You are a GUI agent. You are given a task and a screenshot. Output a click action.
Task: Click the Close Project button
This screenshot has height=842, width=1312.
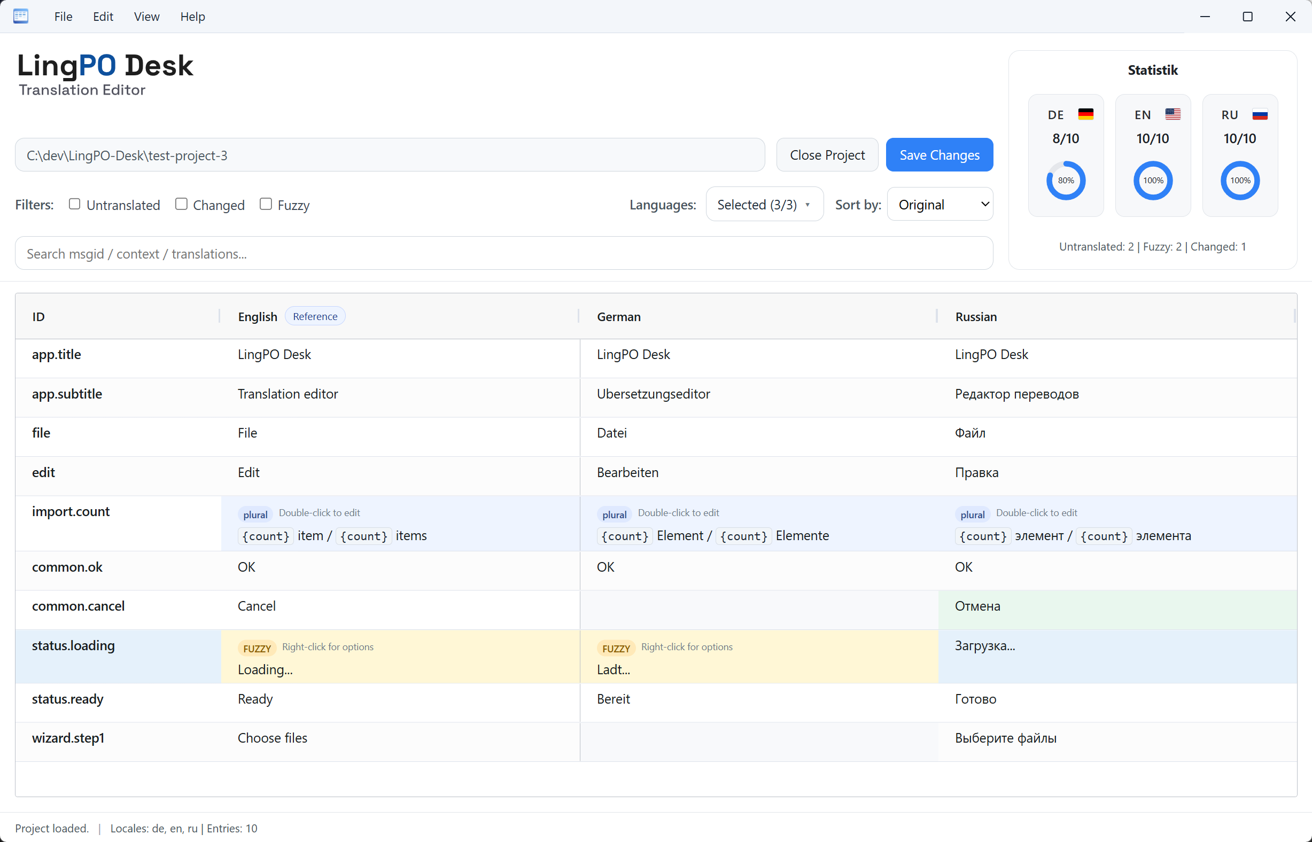coord(827,155)
